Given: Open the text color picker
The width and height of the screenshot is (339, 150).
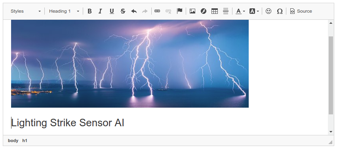Looking at the screenshot, I should 240,11.
